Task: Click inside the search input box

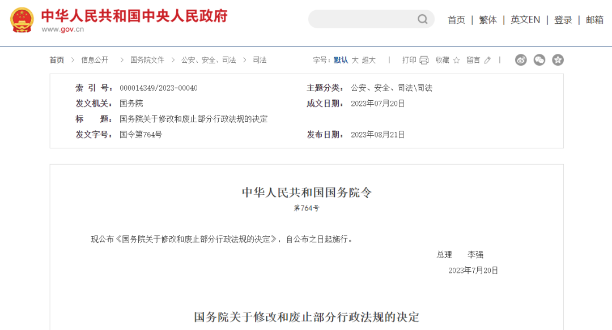Action: point(363,19)
